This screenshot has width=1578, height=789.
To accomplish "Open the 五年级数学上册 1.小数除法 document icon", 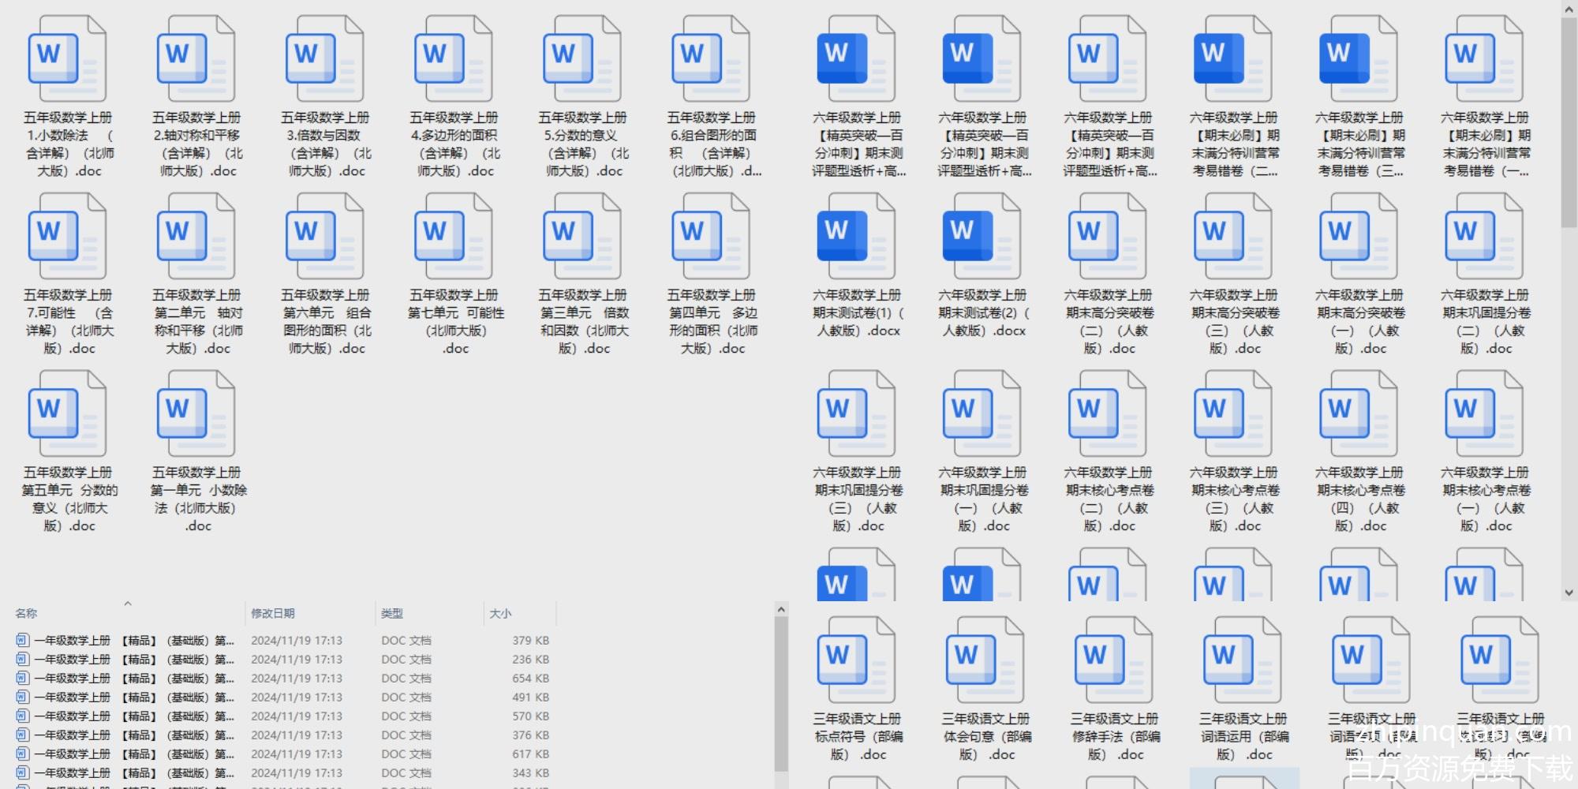I will (67, 59).
